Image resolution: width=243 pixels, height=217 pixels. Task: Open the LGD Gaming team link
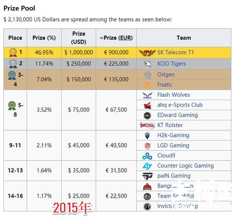coord(173,145)
